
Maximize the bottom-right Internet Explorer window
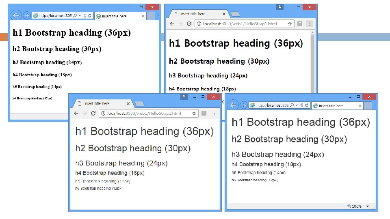pos(358,97)
